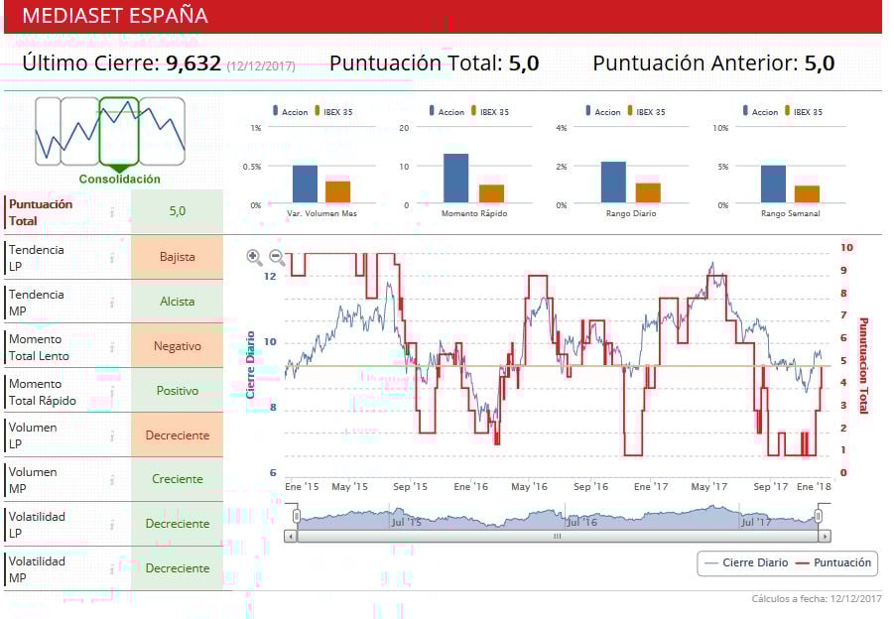
Task: Click the Momento Total Rápido label
Action: tap(43, 392)
